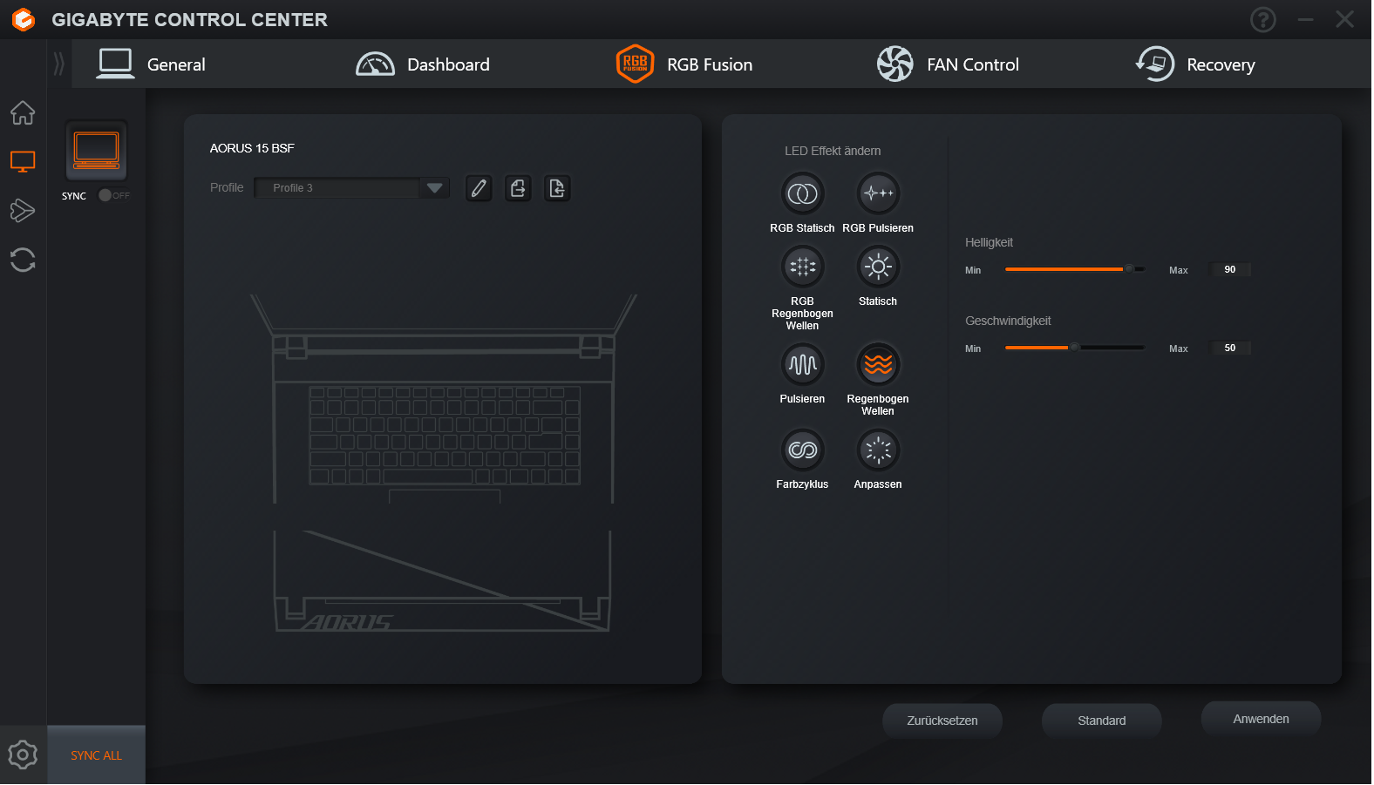Choose the Regenbogen Wellen effect
Image resolution: width=1374 pixels, height=785 pixels.
pyautogui.click(x=878, y=364)
